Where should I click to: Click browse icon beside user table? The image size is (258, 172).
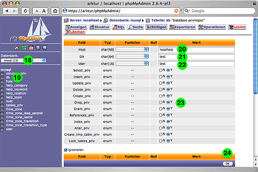[x=2, y=129]
